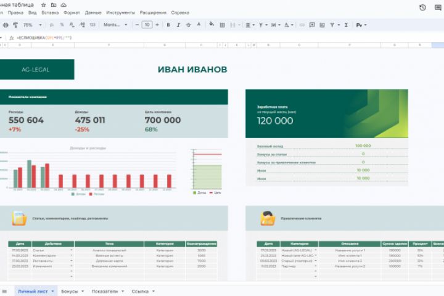The image size is (444, 296).
Task: Select the ИВАН ИВАНОВ heading
Action: click(x=192, y=70)
